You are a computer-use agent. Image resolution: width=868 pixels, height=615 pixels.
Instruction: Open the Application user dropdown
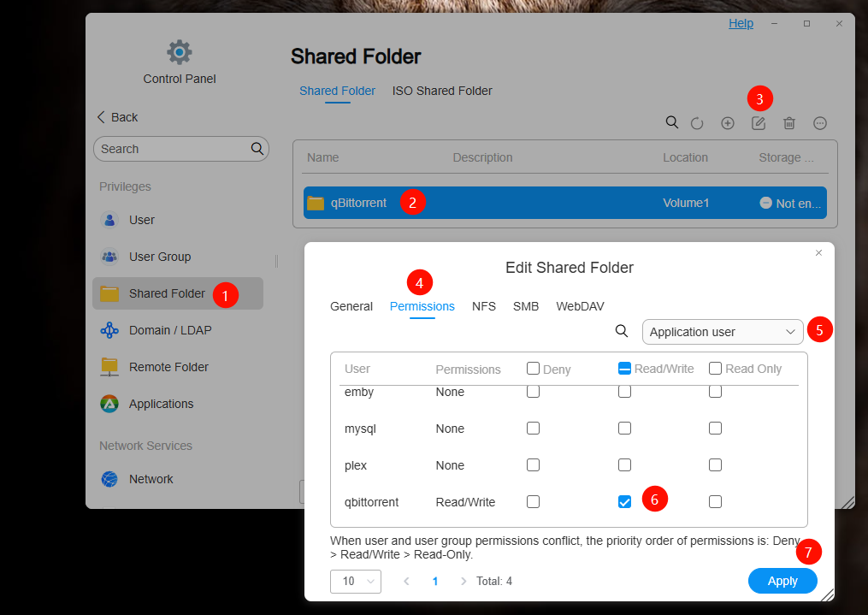click(x=723, y=332)
